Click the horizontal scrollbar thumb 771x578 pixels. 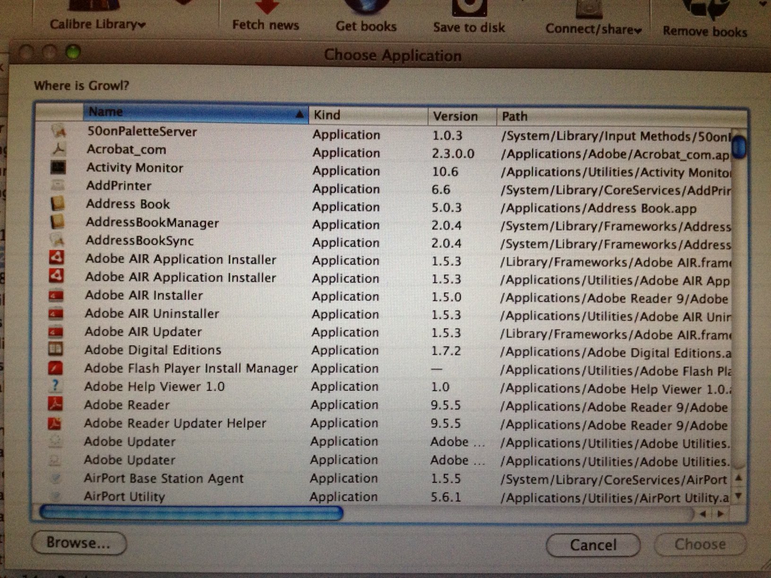point(191,512)
